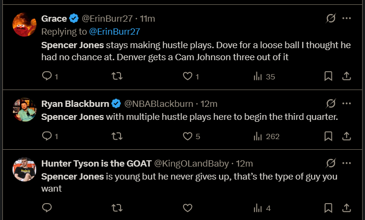
Task: Open more options on Hunter Tyson's tweet
Action: pyautogui.click(x=346, y=163)
